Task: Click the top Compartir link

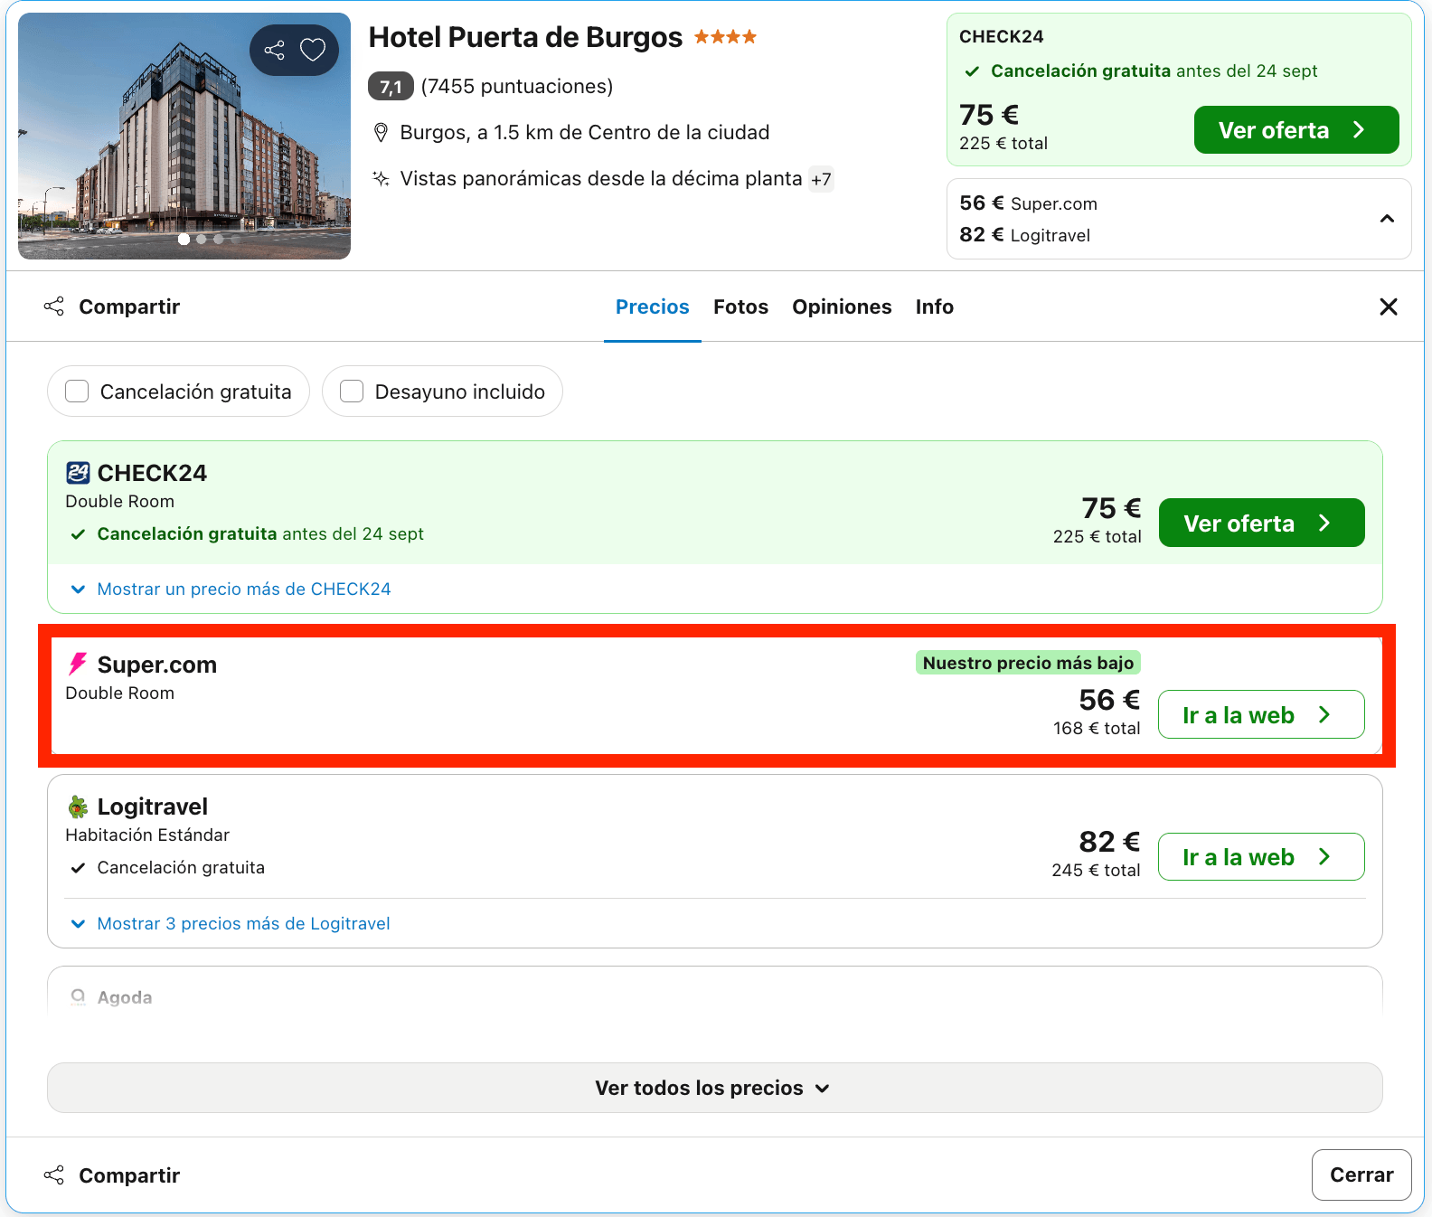Action: (x=129, y=307)
